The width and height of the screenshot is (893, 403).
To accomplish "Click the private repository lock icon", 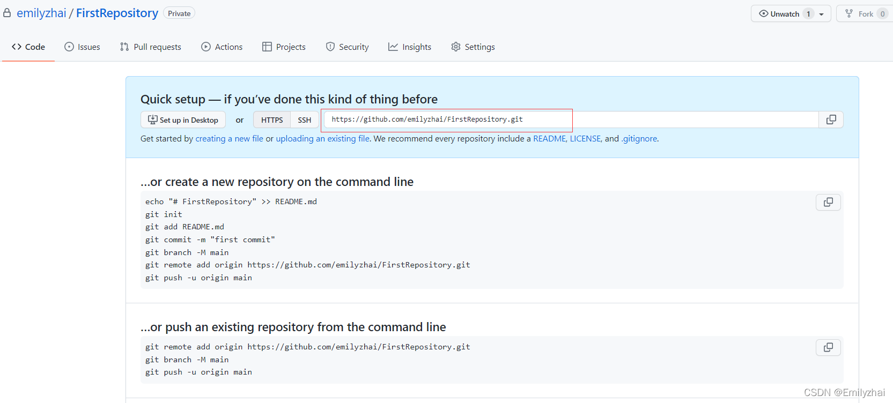I will [7, 13].
